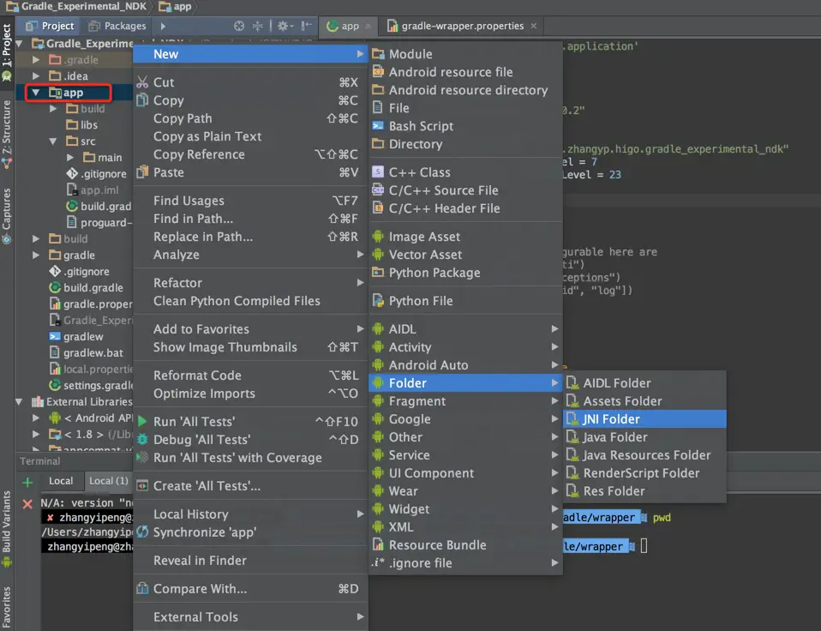Click the gradlew script icon in project tree

55,336
